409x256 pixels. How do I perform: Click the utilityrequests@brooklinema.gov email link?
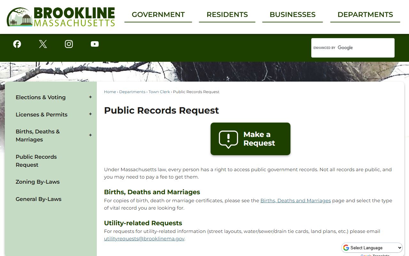(144, 239)
